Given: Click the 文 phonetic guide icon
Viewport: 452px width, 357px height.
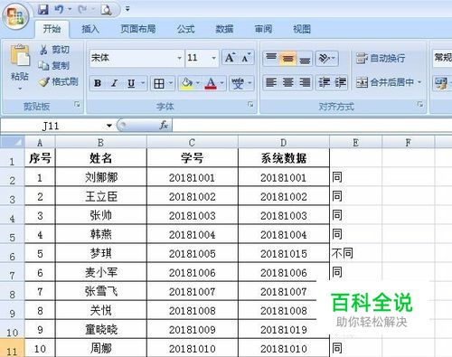Looking at the screenshot, I should [x=238, y=83].
